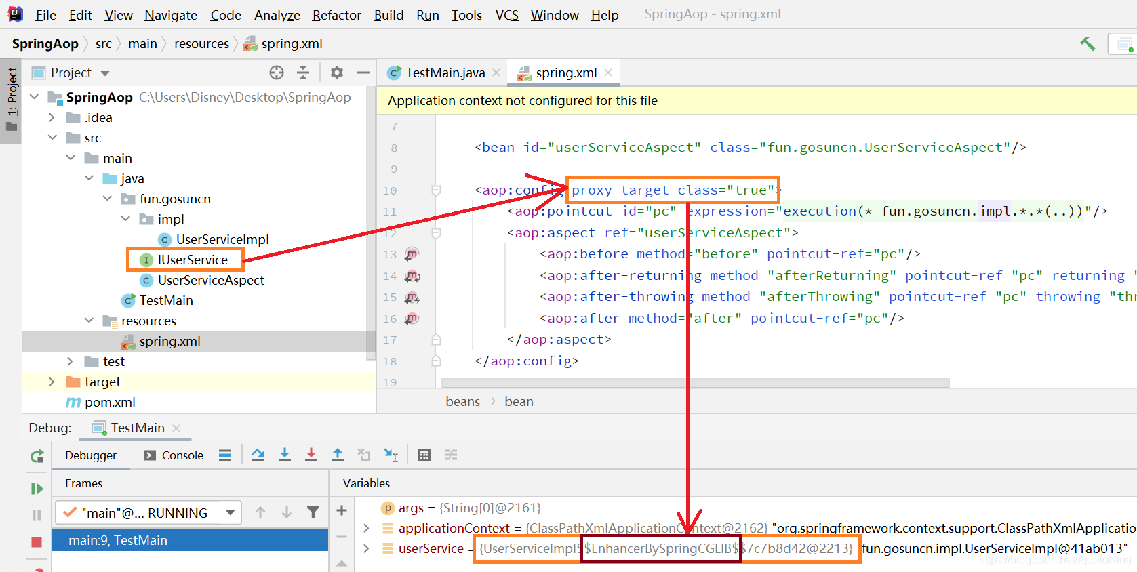
Task: Hide the Project panel with minus icon
Action: 363,73
